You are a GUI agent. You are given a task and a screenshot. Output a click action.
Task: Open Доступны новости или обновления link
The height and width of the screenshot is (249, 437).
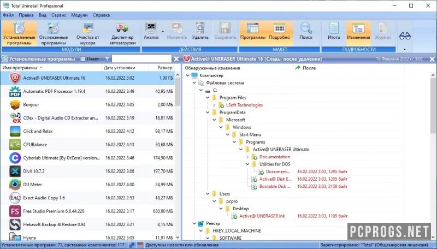pyautogui.click(x=182, y=245)
